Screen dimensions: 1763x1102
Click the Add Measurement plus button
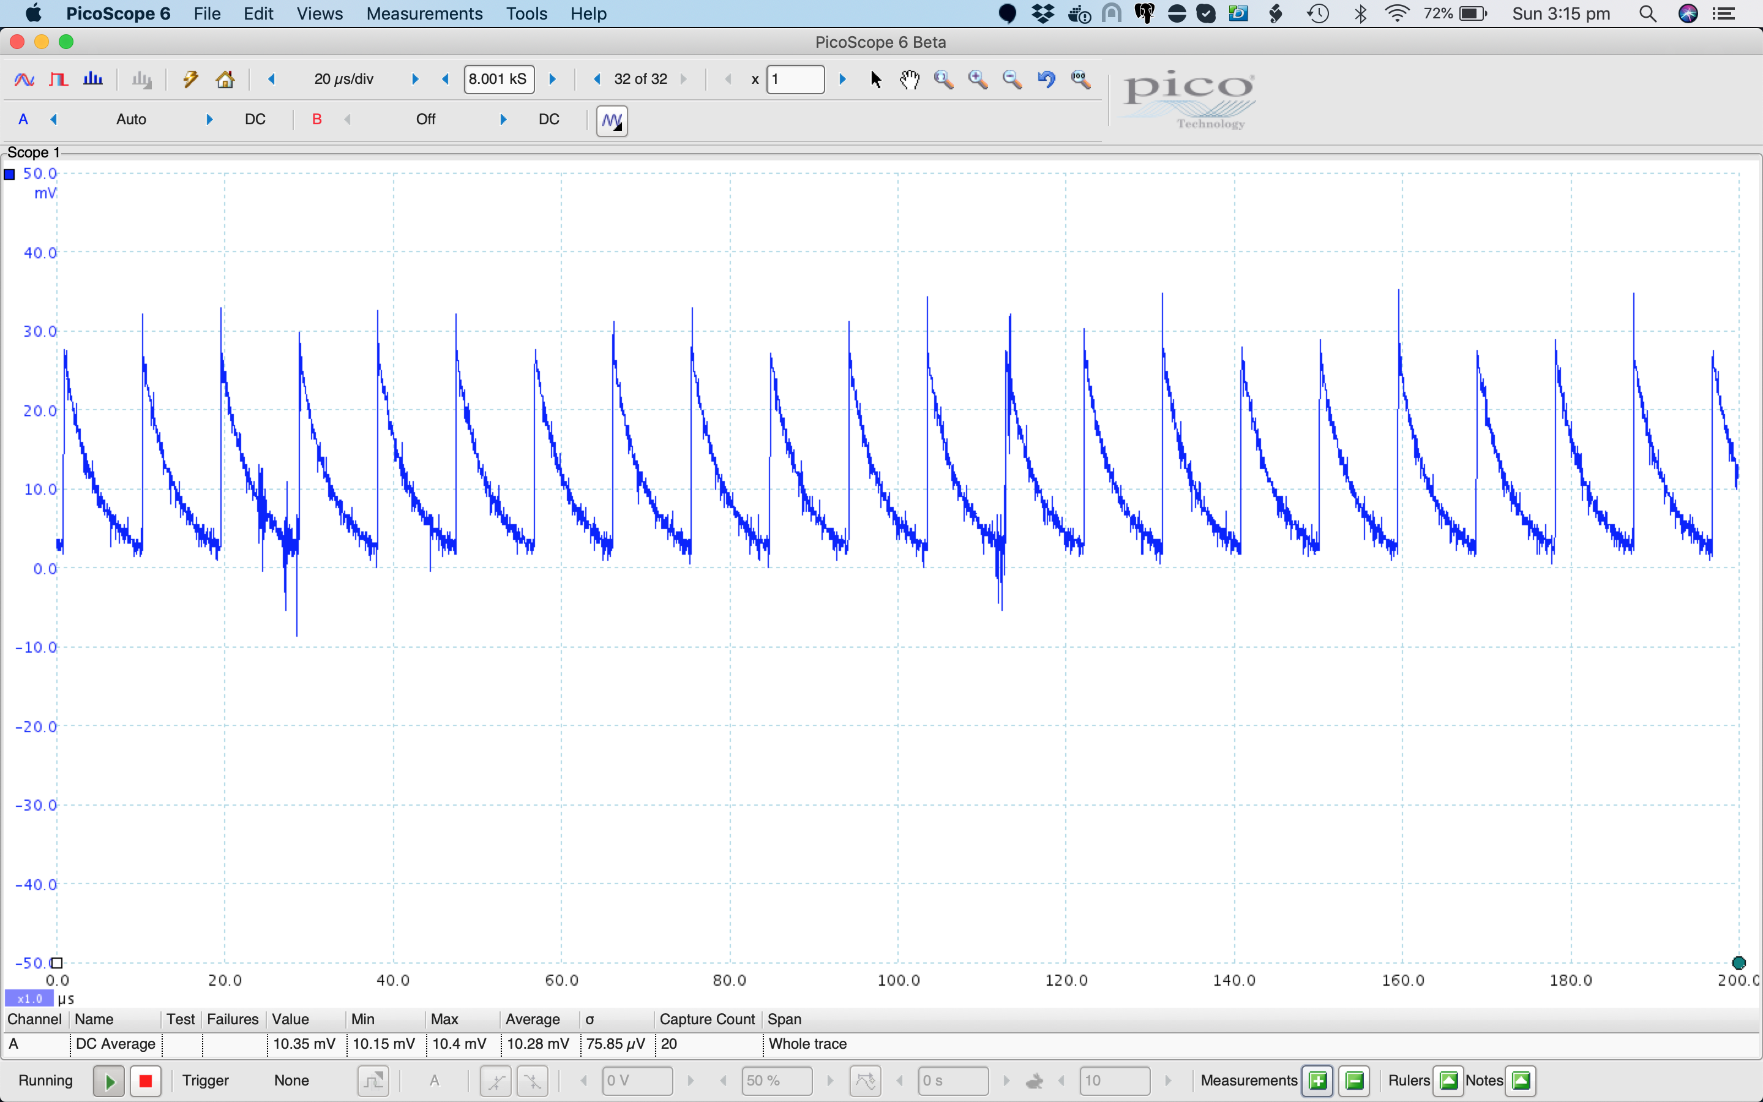1317,1080
